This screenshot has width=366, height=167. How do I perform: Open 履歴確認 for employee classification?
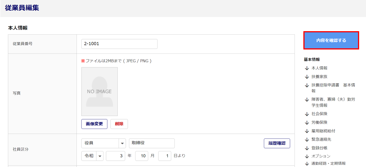pyautogui.click(x=277, y=143)
